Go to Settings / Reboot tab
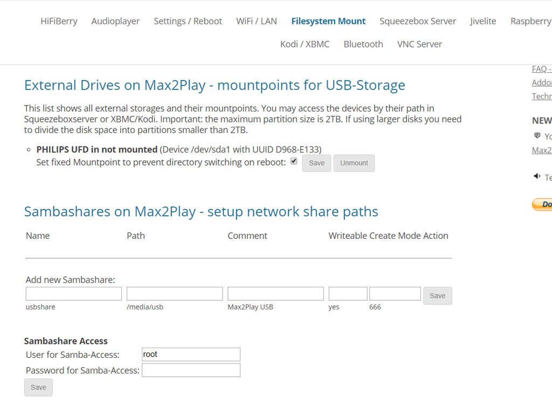The height and width of the screenshot is (414, 552). pos(188,21)
